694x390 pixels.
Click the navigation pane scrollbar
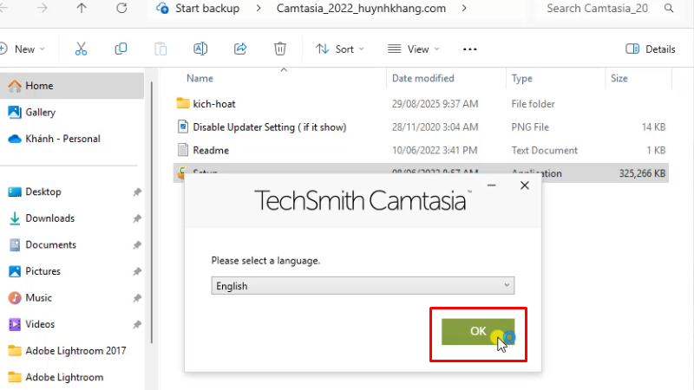pos(152,212)
